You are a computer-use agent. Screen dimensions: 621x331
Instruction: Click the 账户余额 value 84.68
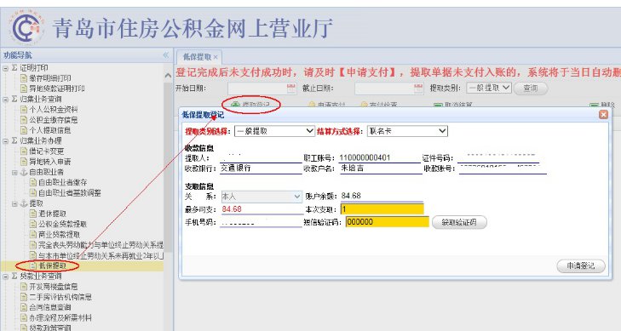[x=351, y=196]
